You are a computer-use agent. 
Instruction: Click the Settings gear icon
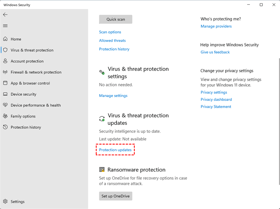[5, 201]
